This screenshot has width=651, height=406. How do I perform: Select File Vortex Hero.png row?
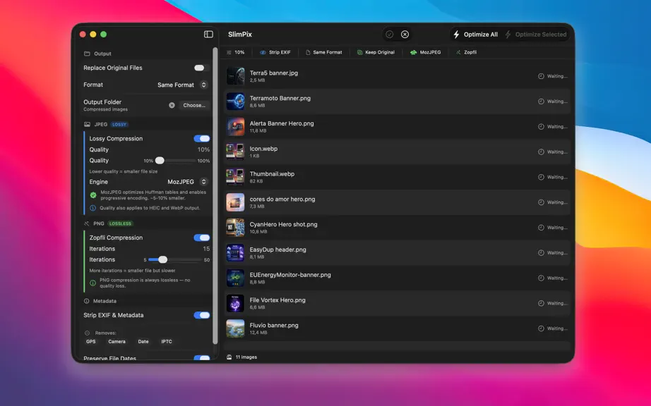pyautogui.click(x=398, y=304)
